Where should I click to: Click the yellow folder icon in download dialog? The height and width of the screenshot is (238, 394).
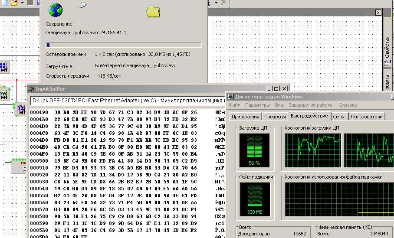click(154, 11)
